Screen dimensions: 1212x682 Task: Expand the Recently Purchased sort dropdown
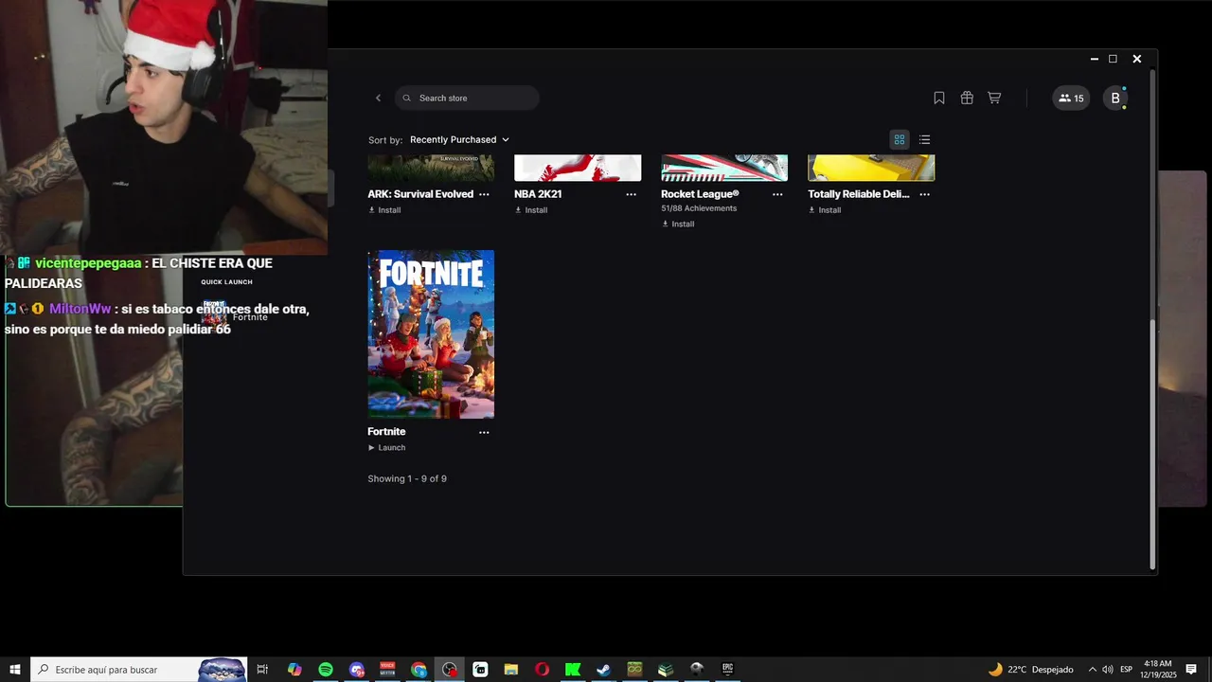point(459,139)
